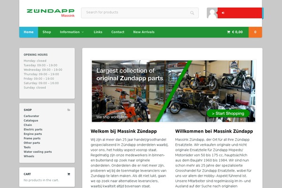Click the red login button
Screen dimensions: 282x188
coord(240,13)
